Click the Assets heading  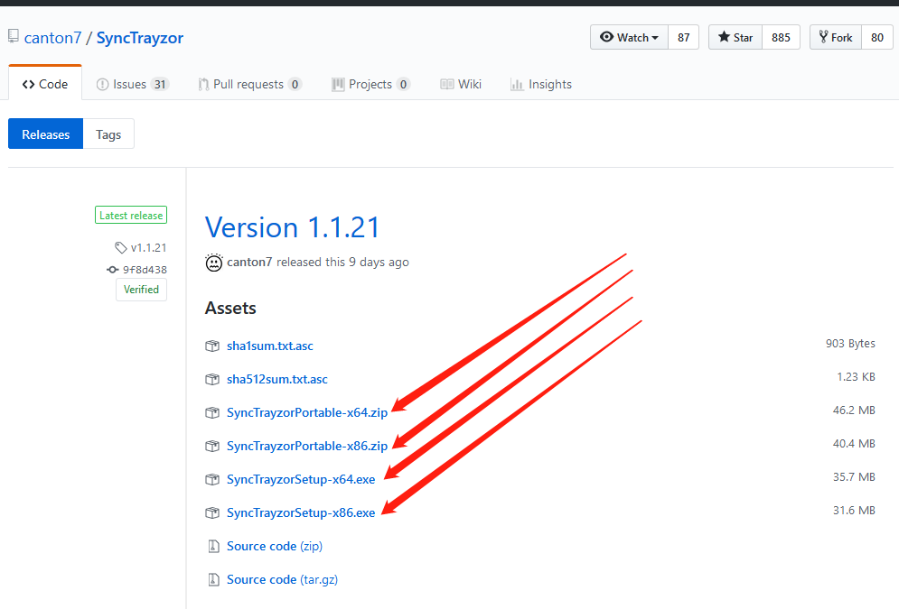(x=230, y=308)
